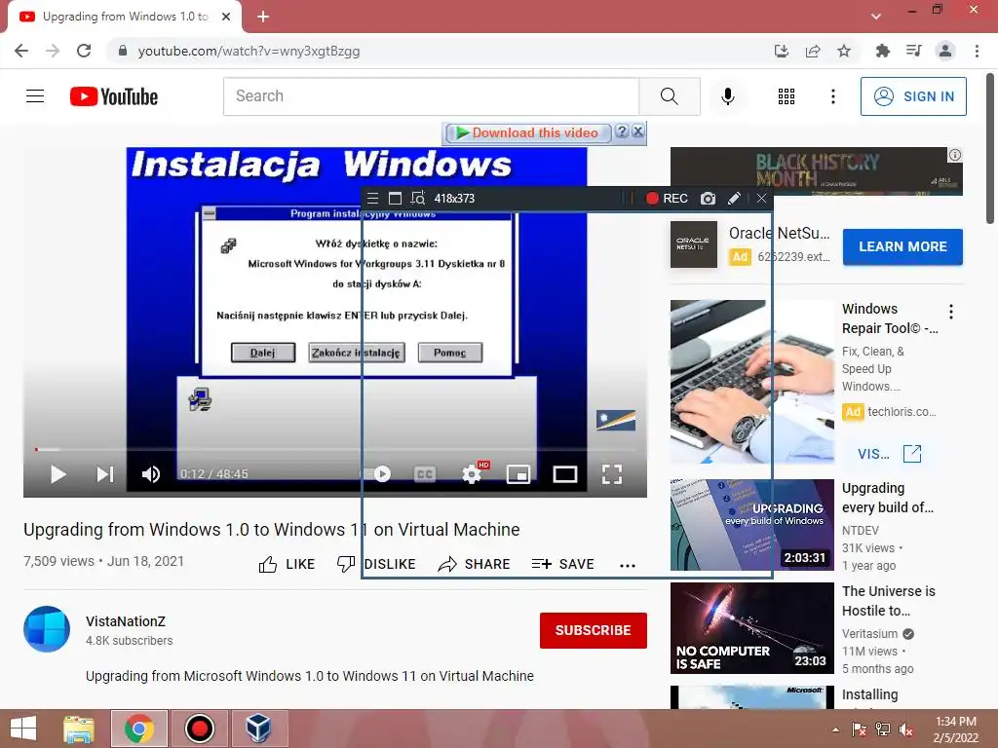This screenshot has height=748, width=998.
Task: Install app icon in address bar
Action: (x=782, y=51)
